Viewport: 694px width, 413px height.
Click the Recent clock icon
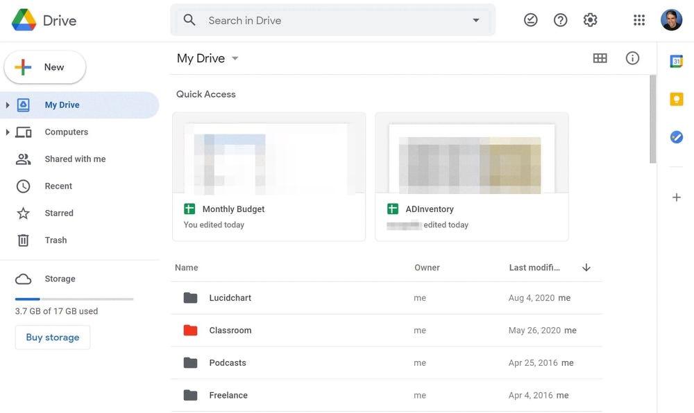point(23,186)
